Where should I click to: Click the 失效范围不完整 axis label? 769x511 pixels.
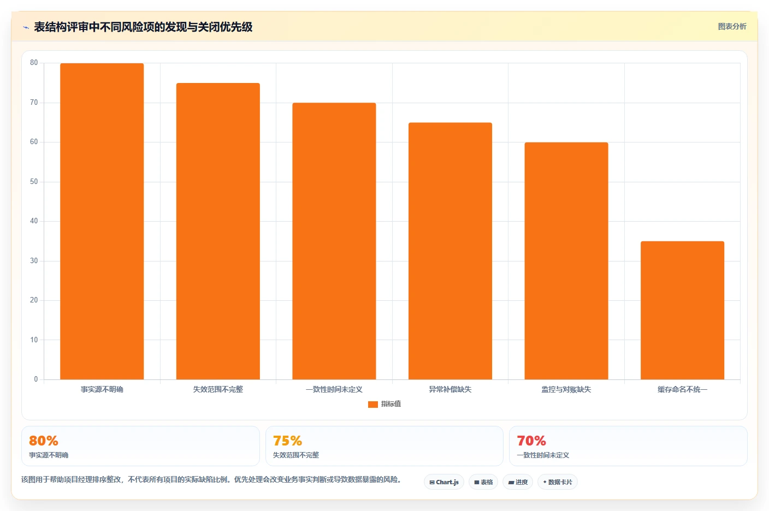point(218,389)
